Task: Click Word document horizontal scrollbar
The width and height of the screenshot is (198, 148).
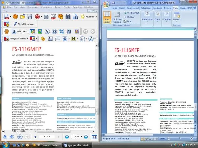Action: [129, 135]
